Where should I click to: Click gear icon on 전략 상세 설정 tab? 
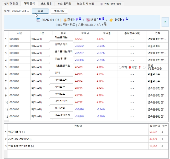(x=102, y=4)
